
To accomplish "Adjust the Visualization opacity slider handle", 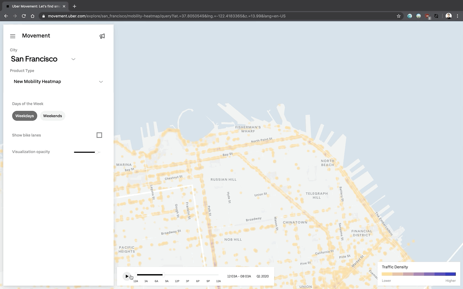I will coord(97,152).
